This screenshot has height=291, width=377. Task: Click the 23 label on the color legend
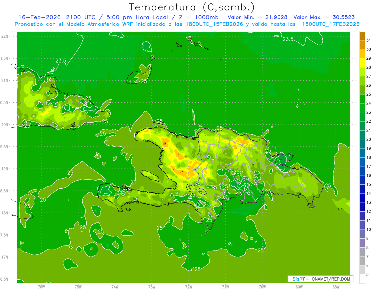pyautogui.click(x=369, y=112)
